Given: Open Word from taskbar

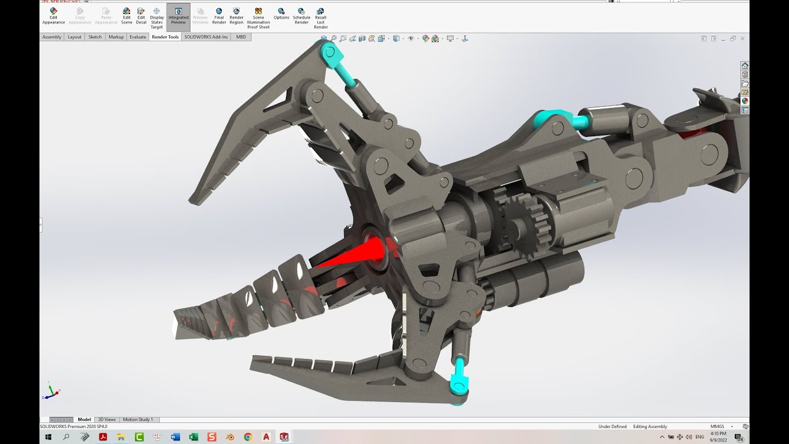Looking at the screenshot, I should 176,437.
